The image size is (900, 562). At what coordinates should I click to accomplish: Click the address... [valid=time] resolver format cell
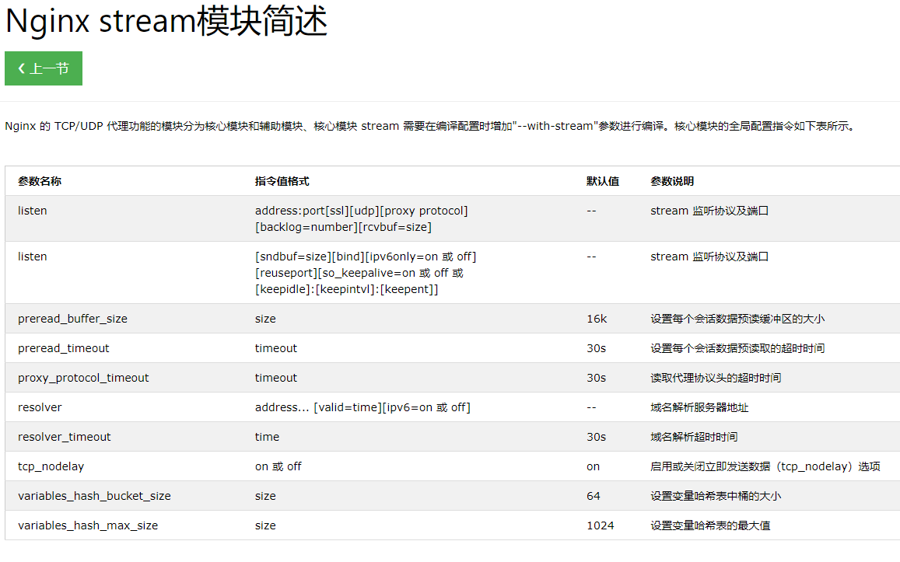click(362, 407)
